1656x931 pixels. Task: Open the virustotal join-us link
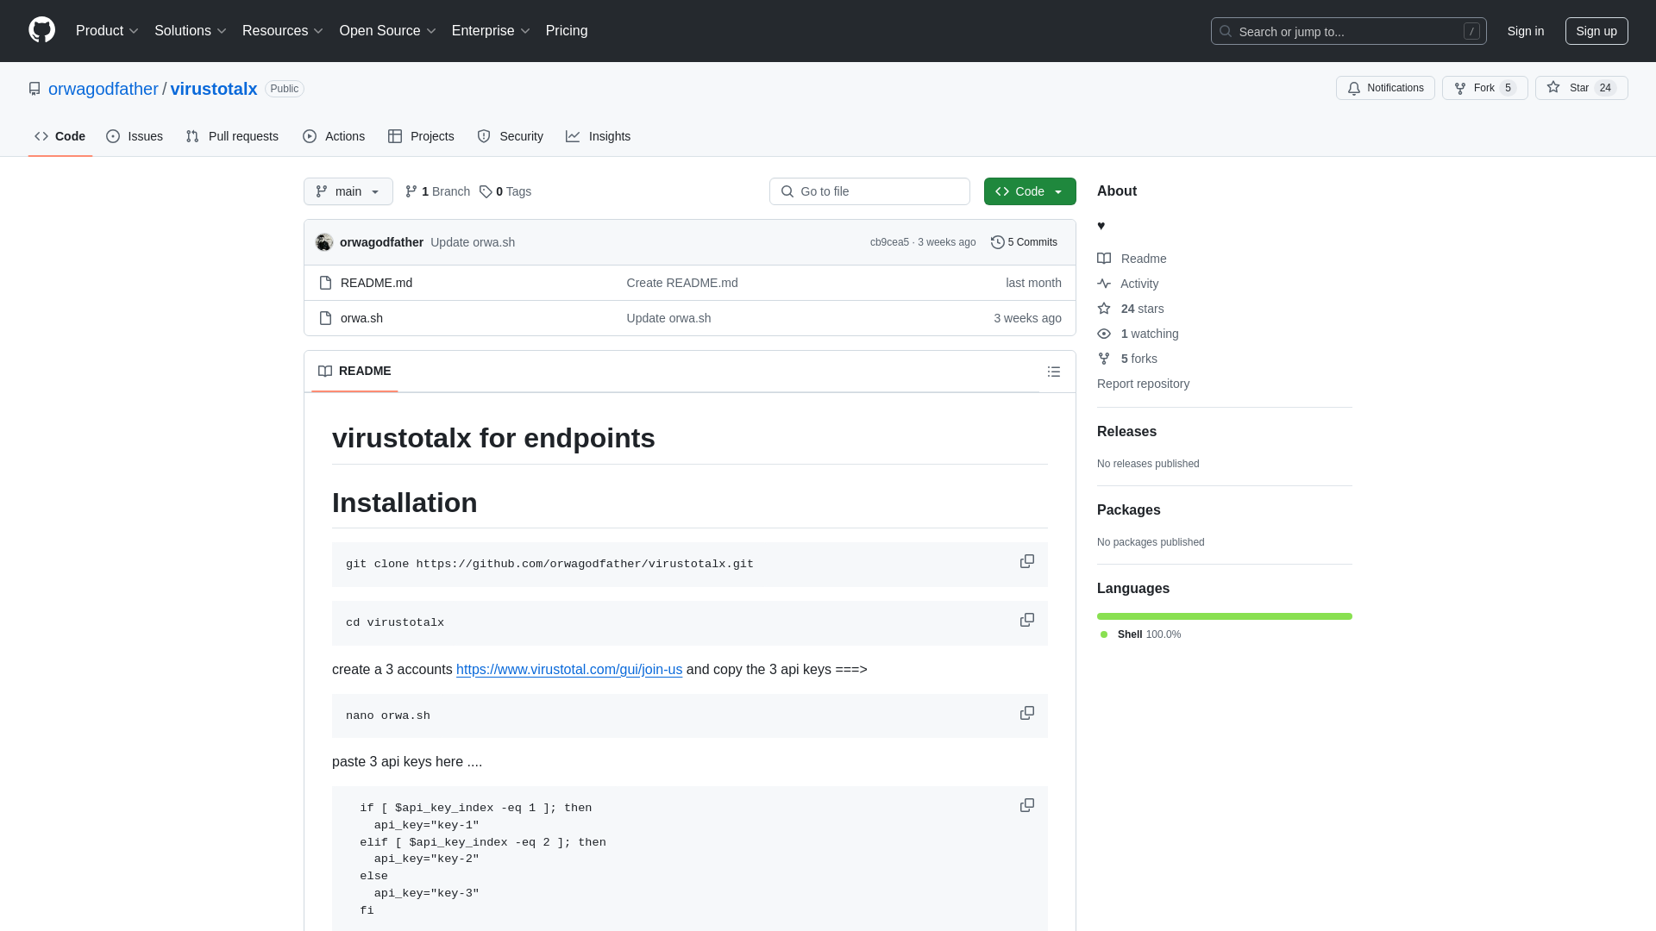(x=569, y=670)
